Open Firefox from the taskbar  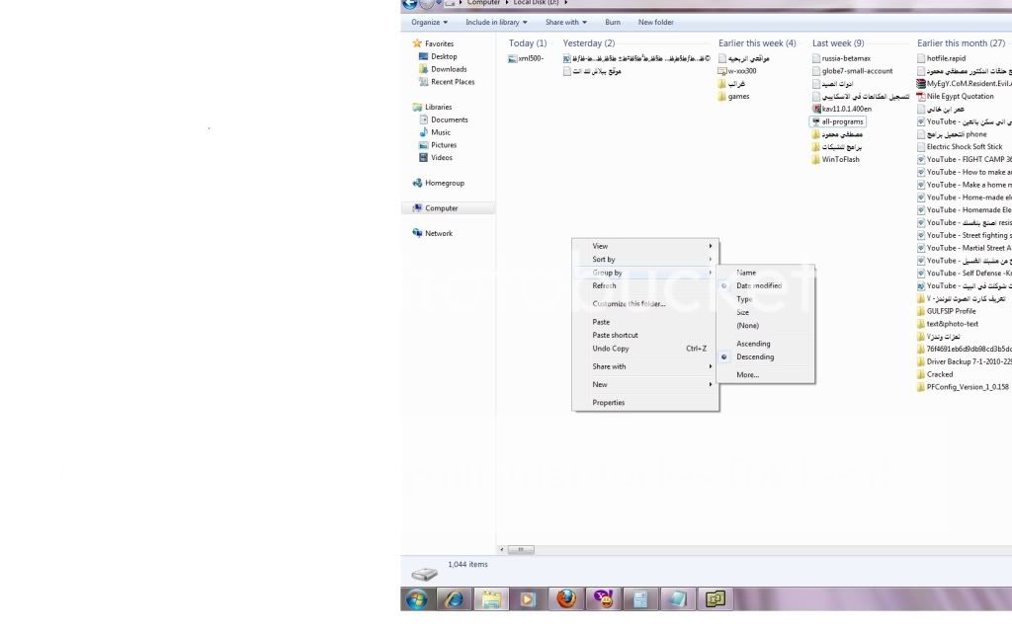tap(566, 599)
